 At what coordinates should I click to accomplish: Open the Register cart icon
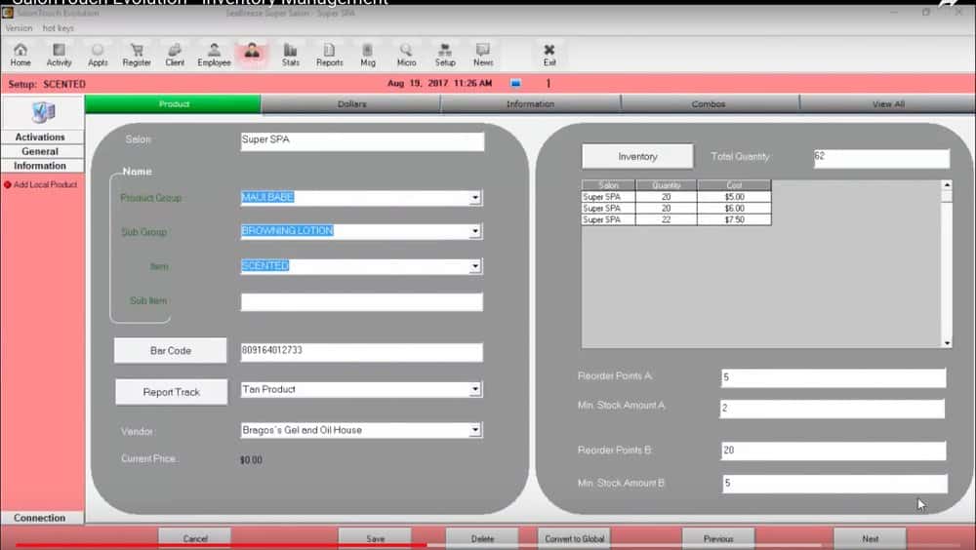(x=137, y=55)
